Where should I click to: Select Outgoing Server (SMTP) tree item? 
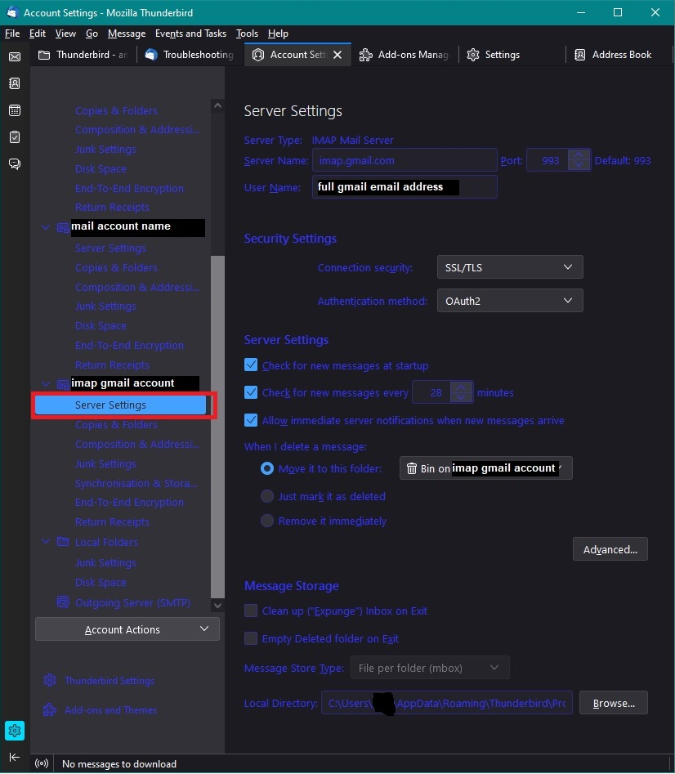[132, 602]
